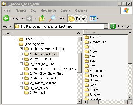Open the Views mode dropdown arrow
This screenshot has width=133, height=105.
(x=98, y=18)
